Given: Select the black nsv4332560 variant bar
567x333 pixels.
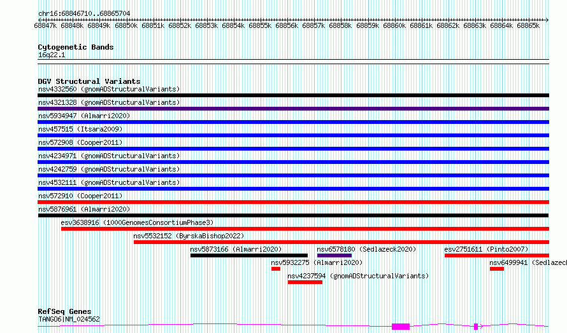Looking at the screenshot, I should click(x=293, y=95).
